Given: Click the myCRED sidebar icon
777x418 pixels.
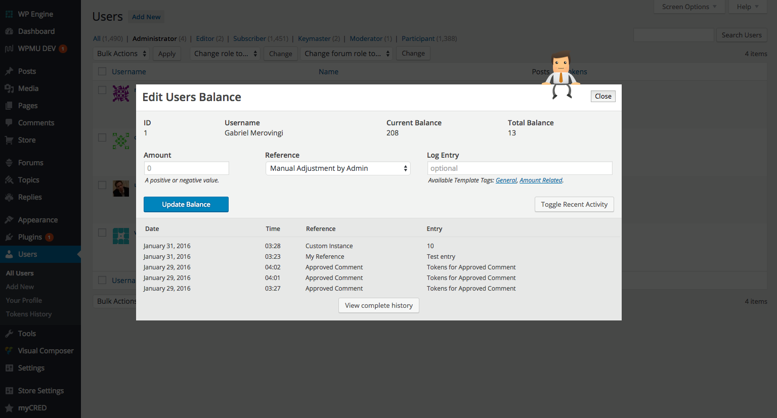Looking at the screenshot, I should (10, 408).
